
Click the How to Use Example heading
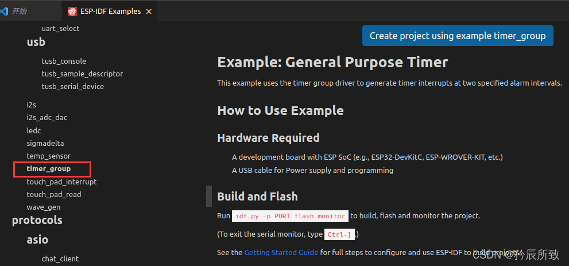click(281, 110)
